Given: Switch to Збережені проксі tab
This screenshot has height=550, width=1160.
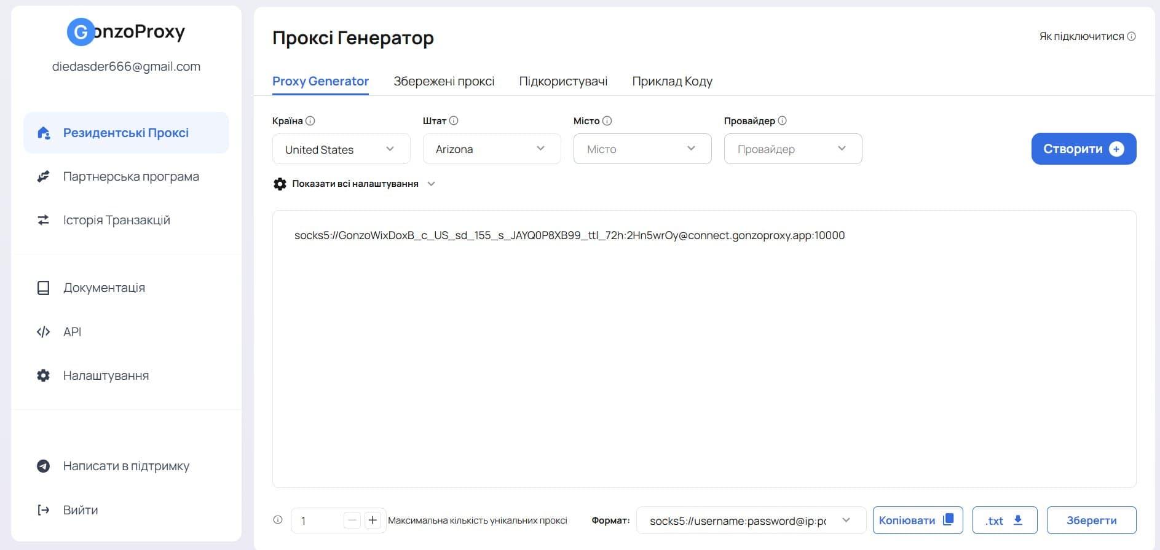Looking at the screenshot, I should click(444, 81).
